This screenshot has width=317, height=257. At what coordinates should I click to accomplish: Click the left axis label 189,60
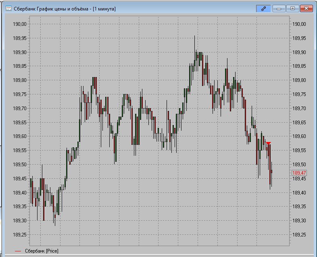pyautogui.click(x=20, y=136)
